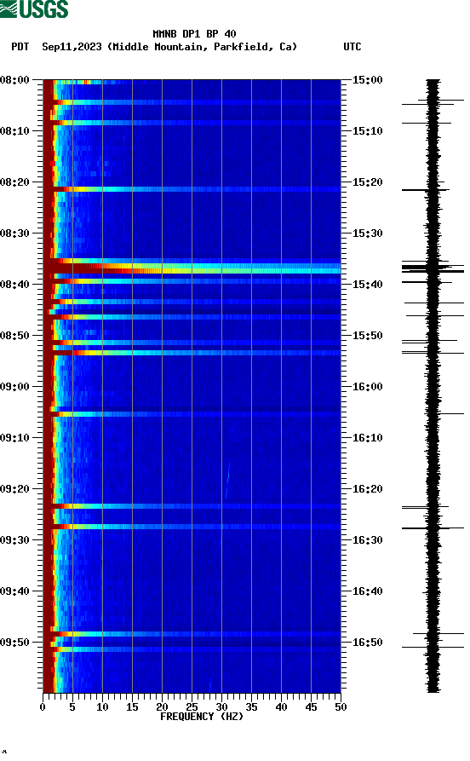Click the 35 Hz frequency tick label
Viewport: 470px width, 761px height.
point(251,707)
